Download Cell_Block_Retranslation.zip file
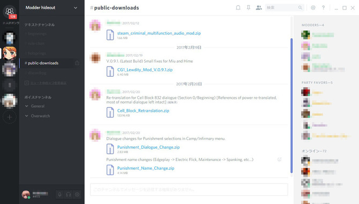Screen dimensions: 359x204 coord(143,111)
